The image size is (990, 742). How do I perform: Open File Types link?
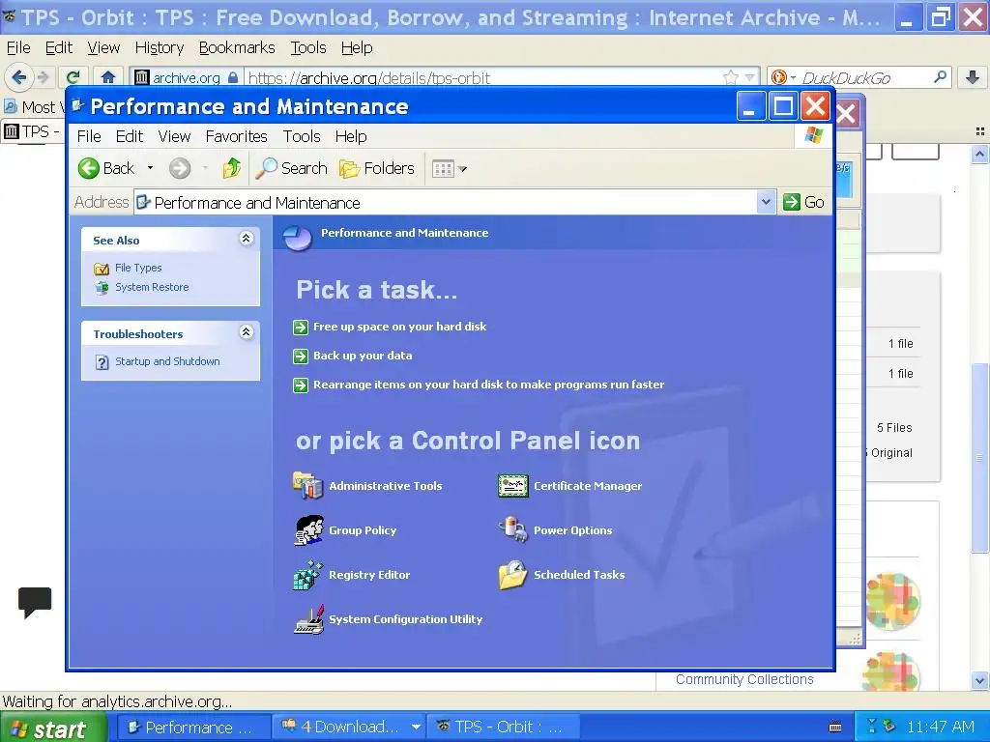[x=138, y=269]
